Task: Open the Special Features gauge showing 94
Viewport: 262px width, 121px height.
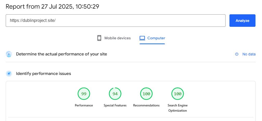Action: pyautogui.click(x=115, y=94)
